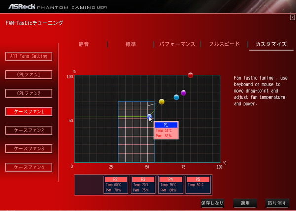This screenshot has width=296, height=211.
Task: Select ケースファン1 fan entry
Action: pos(29,112)
